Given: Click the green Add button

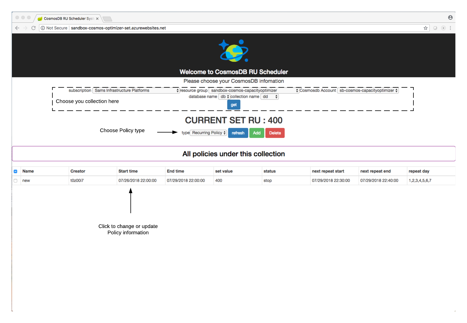Looking at the screenshot, I should 257,133.
